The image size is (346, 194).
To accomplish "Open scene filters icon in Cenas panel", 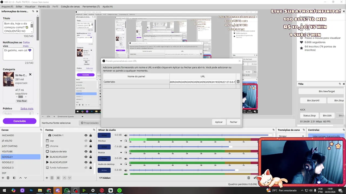I will pyautogui.click(x=14, y=178).
